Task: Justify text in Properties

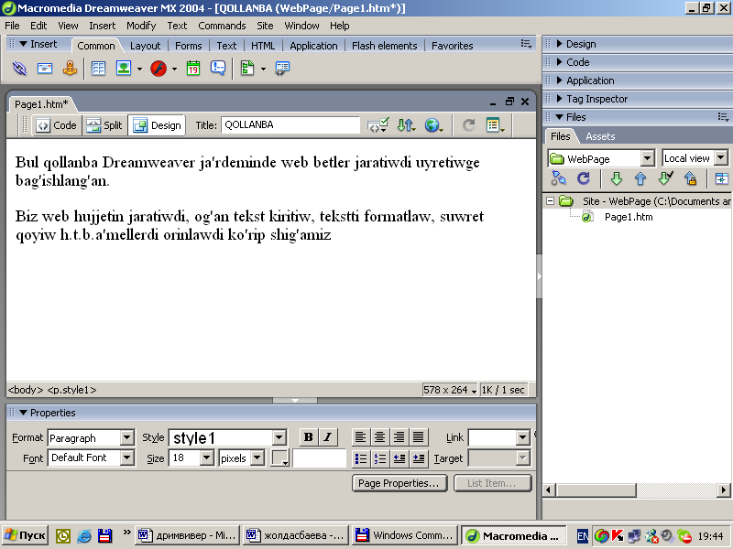Action: pyautogui.click(x=419, y=437)
